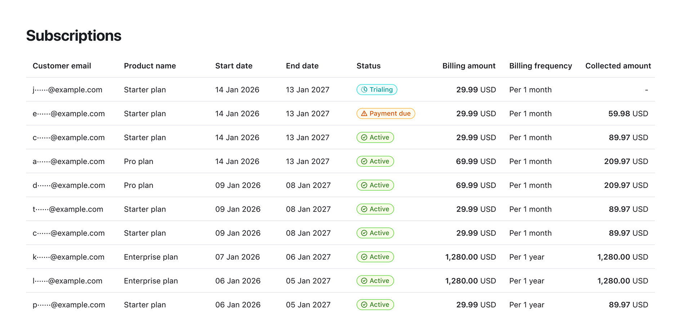
Task: Click Active badge of c······@example.com starting 09 Jan 2026
Action: click(375, 233)
